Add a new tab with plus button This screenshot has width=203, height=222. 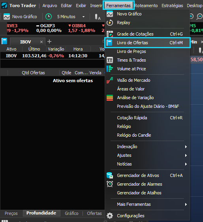tap(49, 41)
